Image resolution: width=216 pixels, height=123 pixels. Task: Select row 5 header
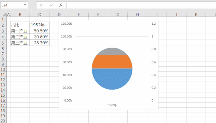3,43
